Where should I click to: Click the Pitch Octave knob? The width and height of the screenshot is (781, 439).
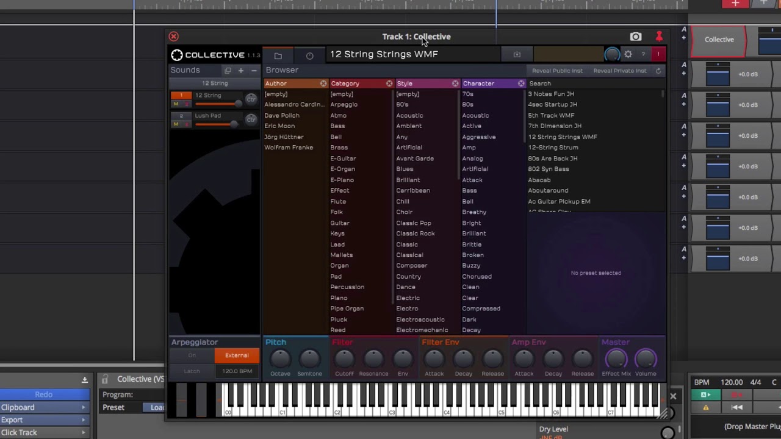point(281,359)
